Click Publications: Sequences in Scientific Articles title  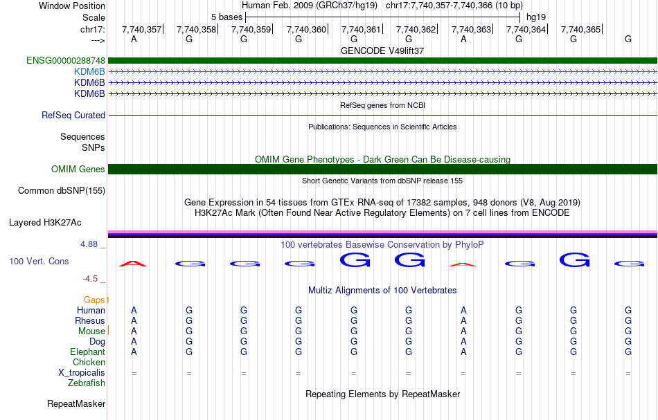tap(382, 127)
